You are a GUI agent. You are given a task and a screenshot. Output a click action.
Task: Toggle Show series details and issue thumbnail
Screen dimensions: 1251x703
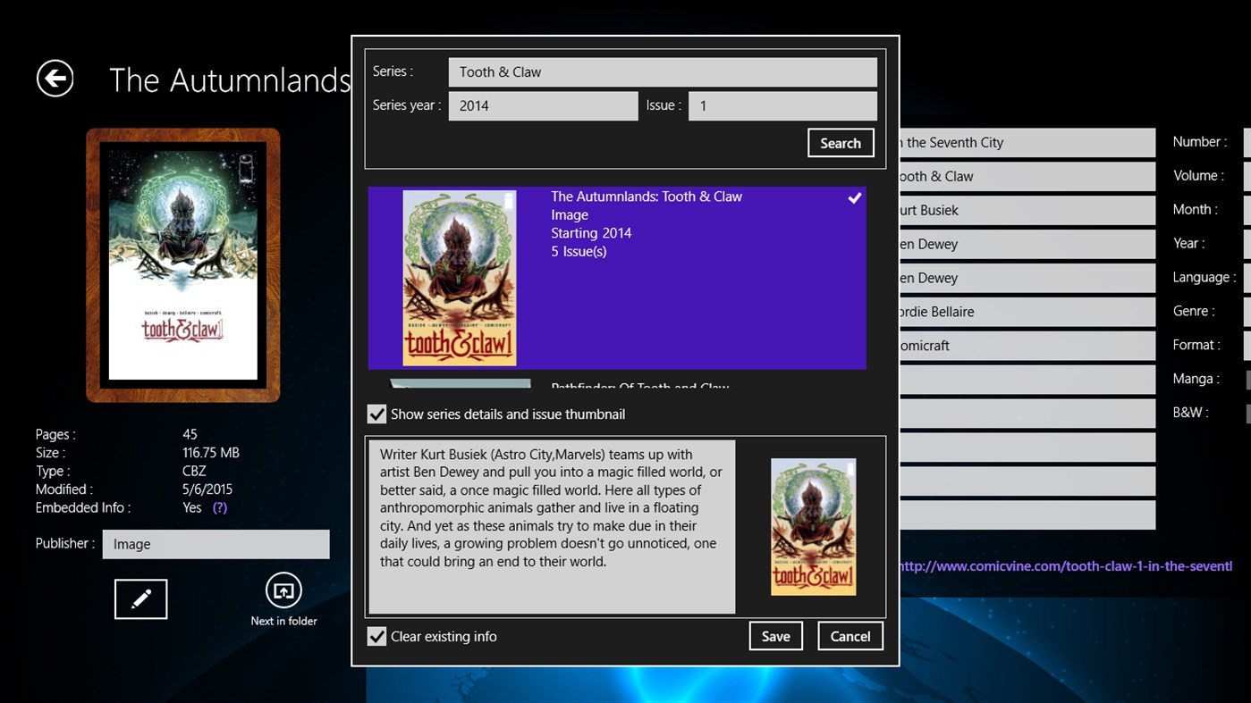coord(376,414)
